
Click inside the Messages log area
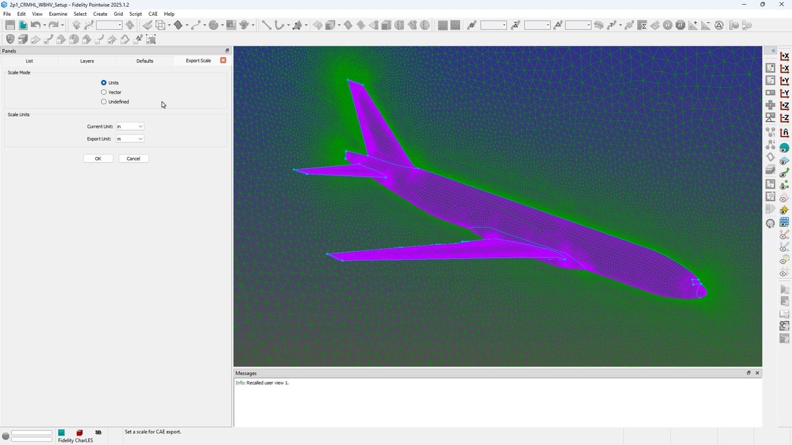(x=498, y=402)
